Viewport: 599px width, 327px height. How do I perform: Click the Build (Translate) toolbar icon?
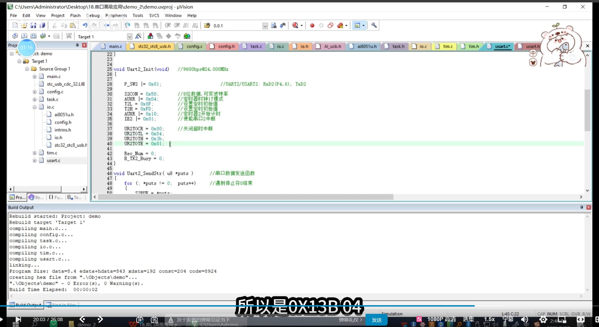(x=15, y=36)
